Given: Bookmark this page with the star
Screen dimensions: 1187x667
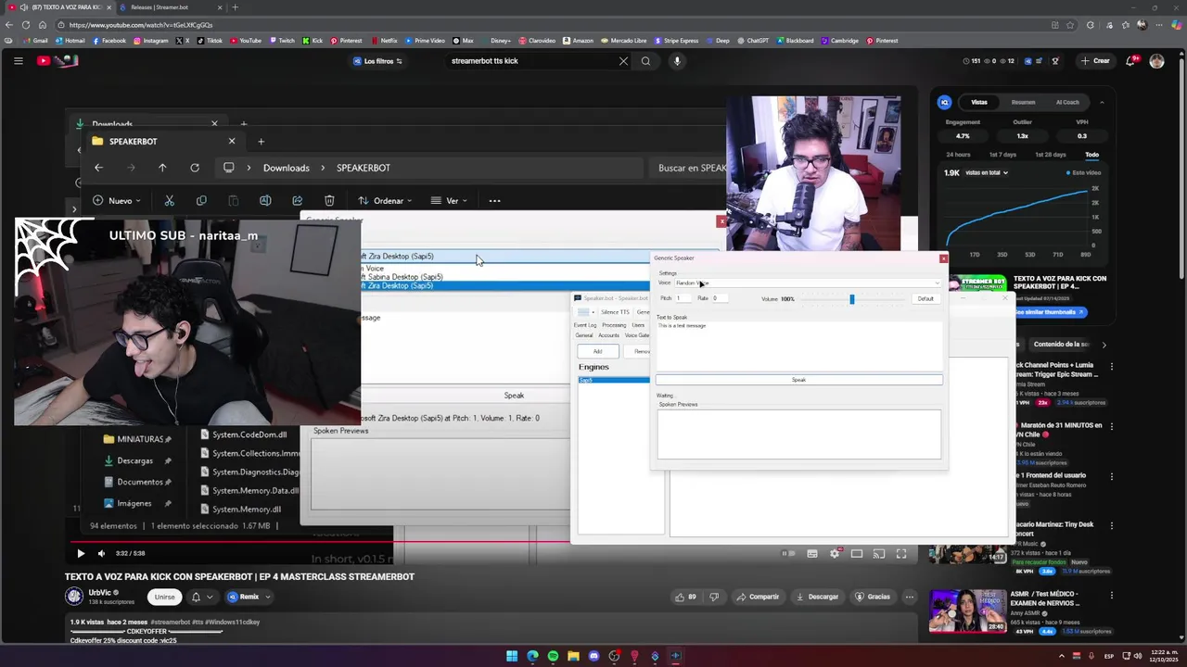Looking at the screenshot, I should (1071, 25).
